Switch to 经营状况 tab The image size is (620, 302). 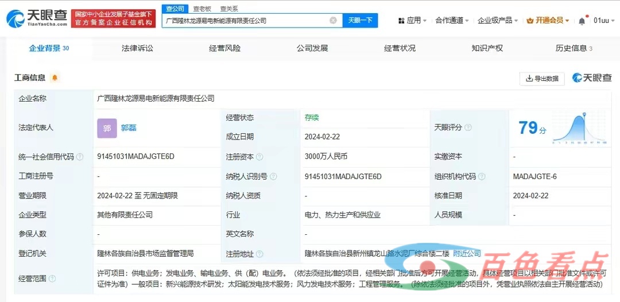(x=400, y=49)
